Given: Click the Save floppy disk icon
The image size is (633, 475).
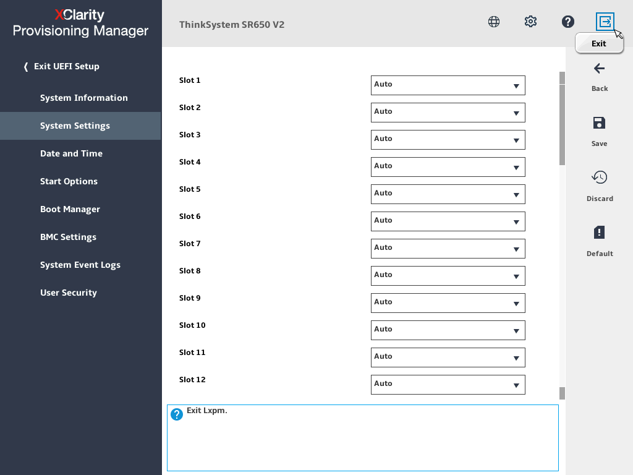Looking at the screenshot, I should click(x=599, y=123).
